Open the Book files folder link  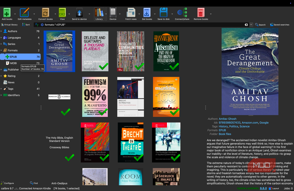click(225, 134)
